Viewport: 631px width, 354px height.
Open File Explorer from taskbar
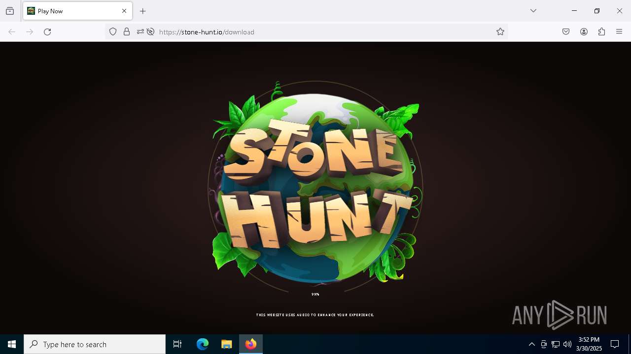[x=227, y=344]
